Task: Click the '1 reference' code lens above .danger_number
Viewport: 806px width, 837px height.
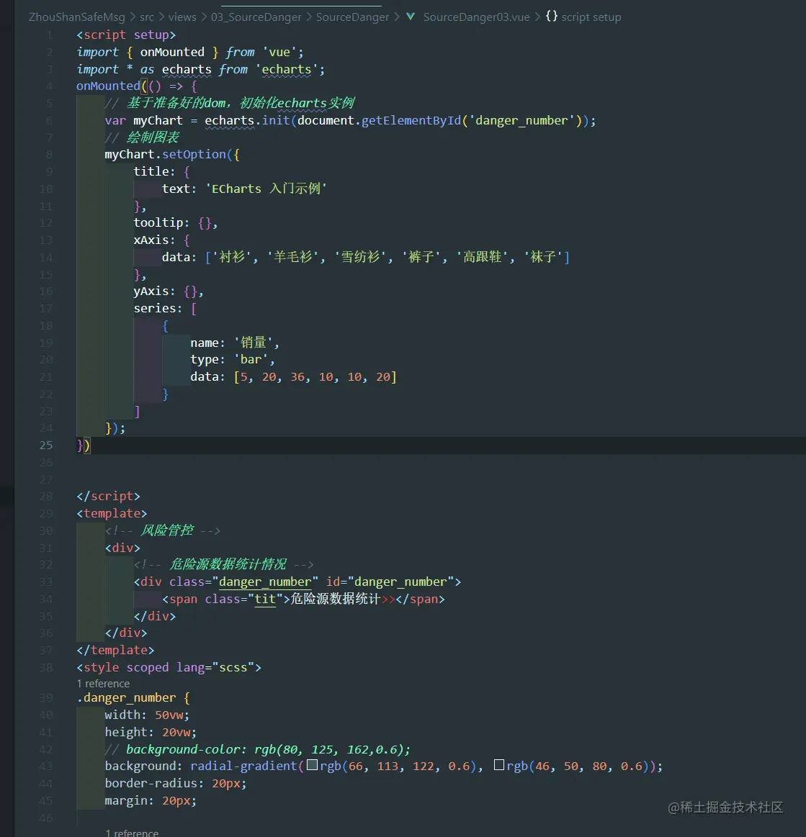Action: (x=103, y=684)
